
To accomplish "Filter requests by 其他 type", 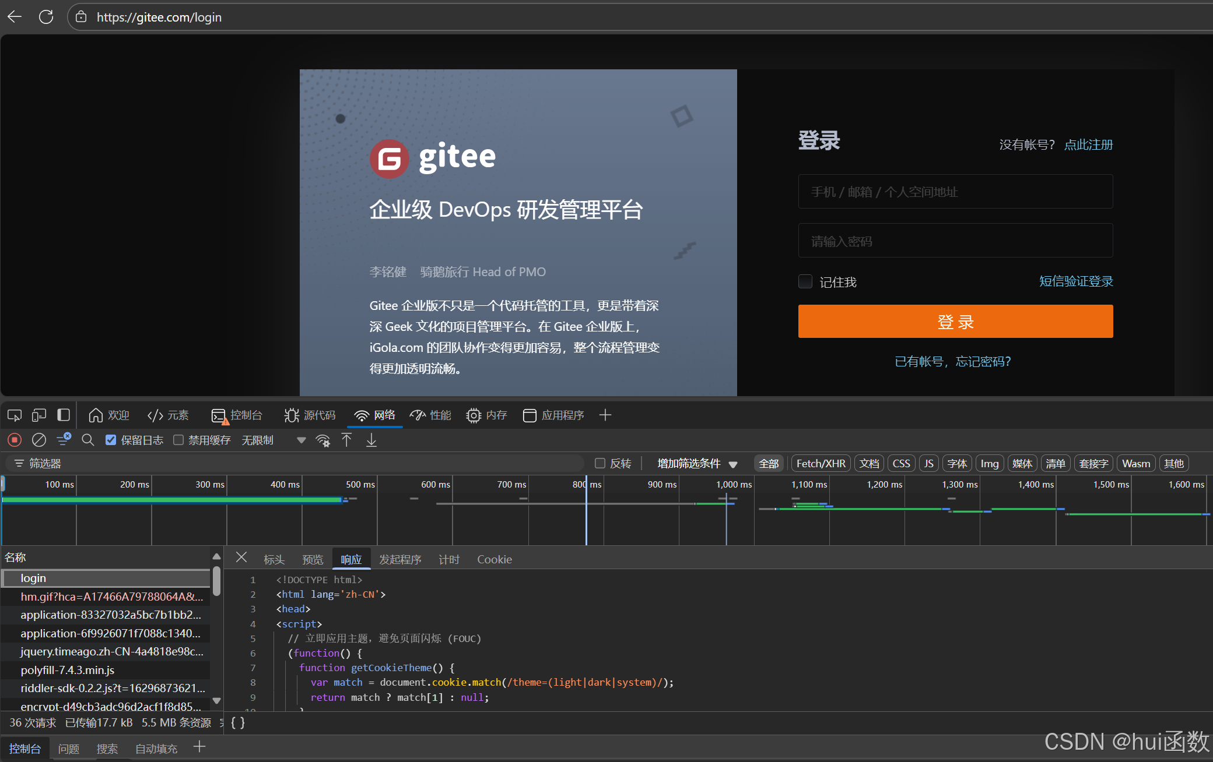I will point(1173,464).
